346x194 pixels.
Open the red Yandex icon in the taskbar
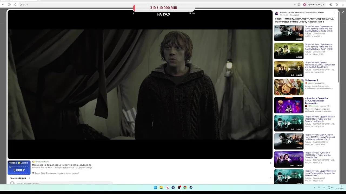point(167,188)
